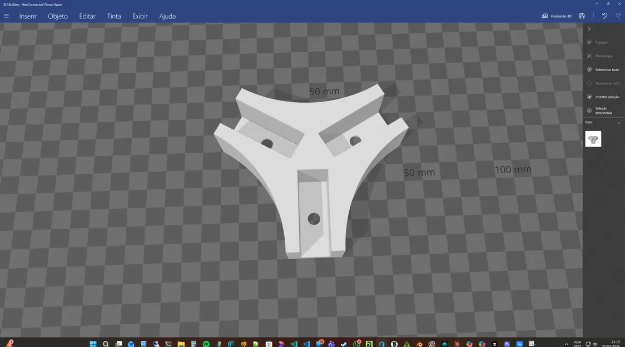Image resolution: width=625 pixels, height=347 pixels.
Task: Select the HexConnector model thumbnail in Itens
Action: [x=593, y=139]
